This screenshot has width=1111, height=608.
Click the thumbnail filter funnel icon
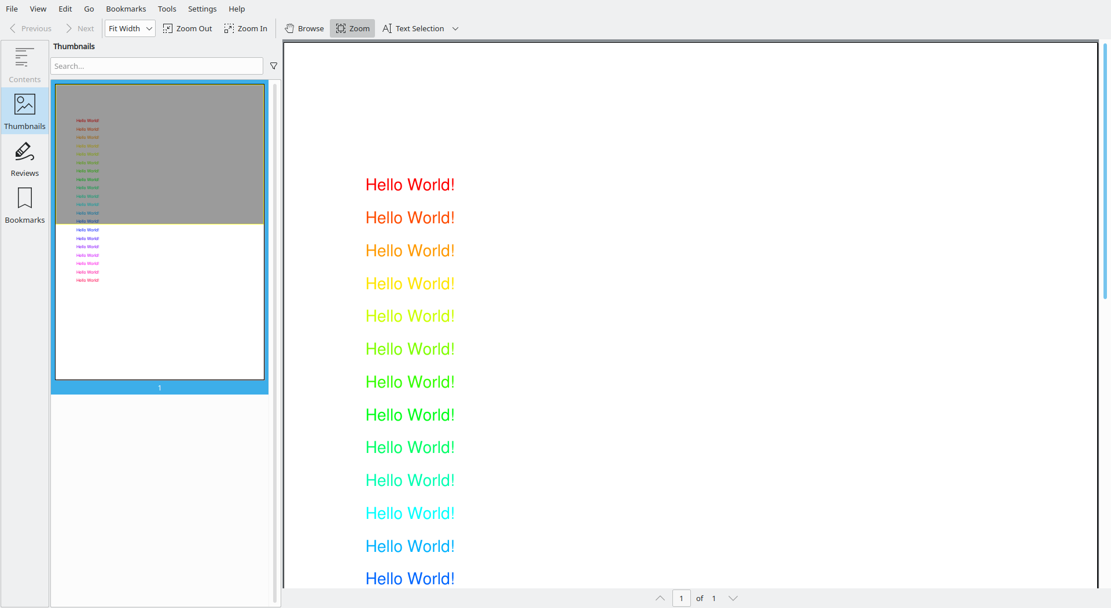[x=274, y=66]
